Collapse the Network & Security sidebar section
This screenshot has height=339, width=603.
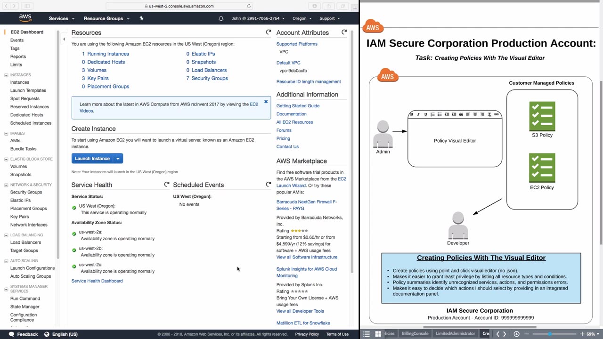[6, 185]
